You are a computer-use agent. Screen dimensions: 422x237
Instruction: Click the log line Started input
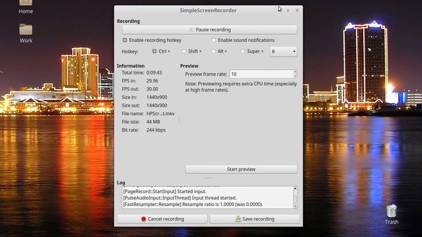[x=165, y=192]
